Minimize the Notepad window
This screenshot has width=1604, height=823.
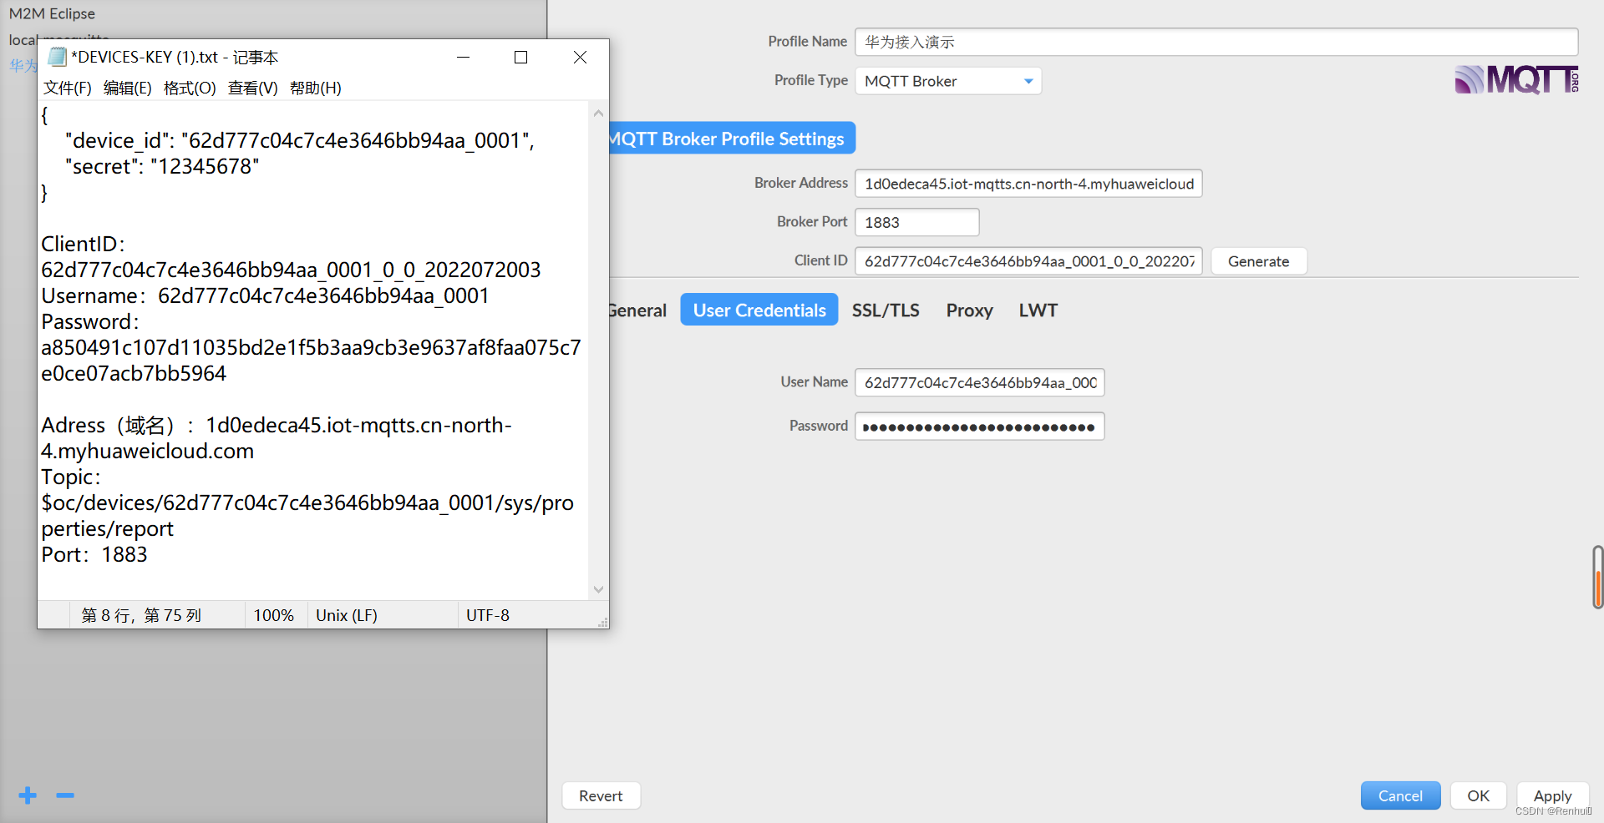coord(464,57)
